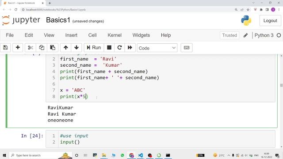Open the cell type Code dropdown
The height and width of the screenshot is (159, 283).
(x=157, y=48)
